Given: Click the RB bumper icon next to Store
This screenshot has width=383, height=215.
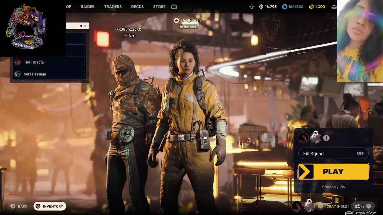Looking at the screenshot, I should (x=174, y=7).
